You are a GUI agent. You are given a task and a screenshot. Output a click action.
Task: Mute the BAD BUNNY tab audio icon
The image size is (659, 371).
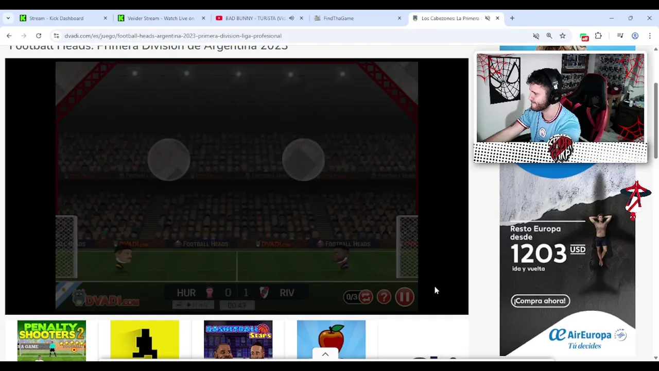(x=291, y=18)
